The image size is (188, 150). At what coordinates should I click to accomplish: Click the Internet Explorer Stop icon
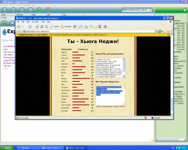(x=37, y=27)
